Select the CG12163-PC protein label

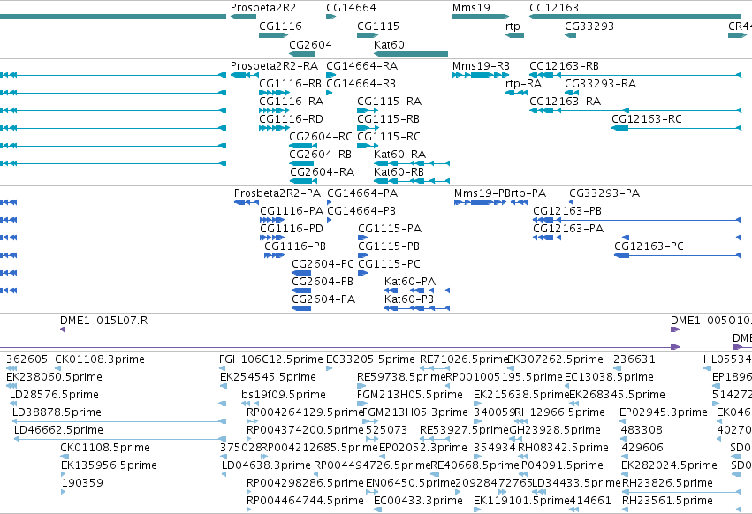click(649, 246)
